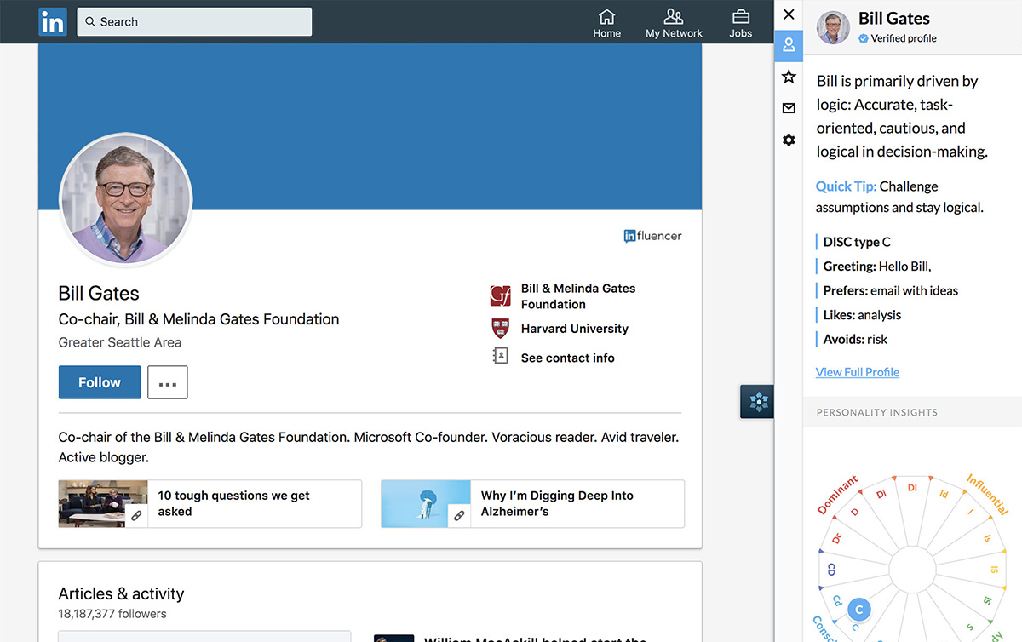Click Bill Gates large profile photo
The width and height of the screenshot is (1022, 642).
pos(126,198)
